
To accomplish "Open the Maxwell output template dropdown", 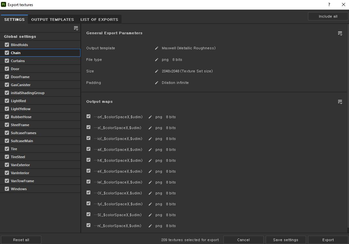I will (x=188, y=48).
